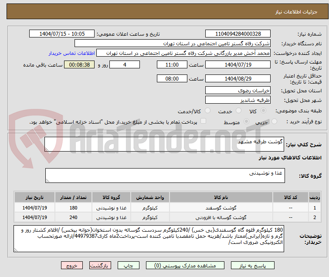Select the کالا radio button

coord(263,111)
